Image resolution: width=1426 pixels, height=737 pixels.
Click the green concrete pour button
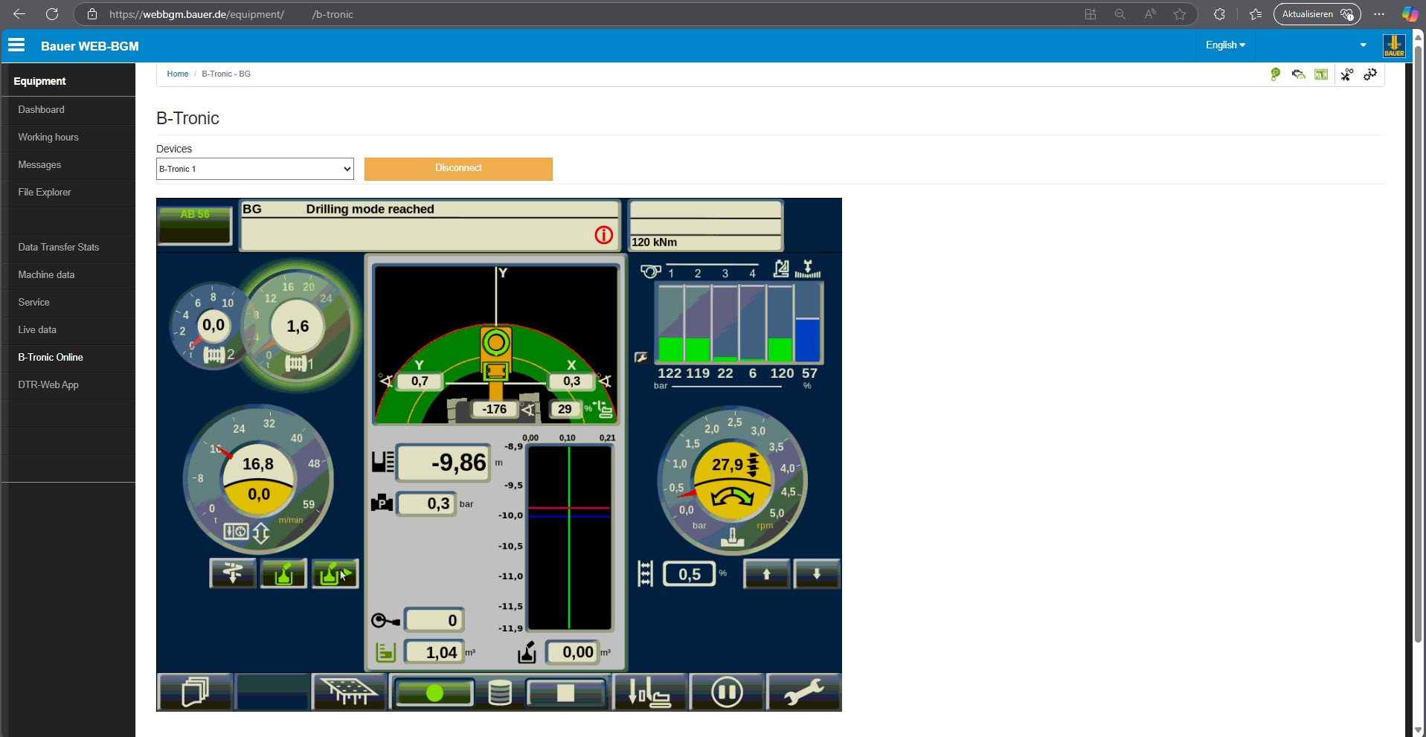pyautogui.click(x=283, y=573)
